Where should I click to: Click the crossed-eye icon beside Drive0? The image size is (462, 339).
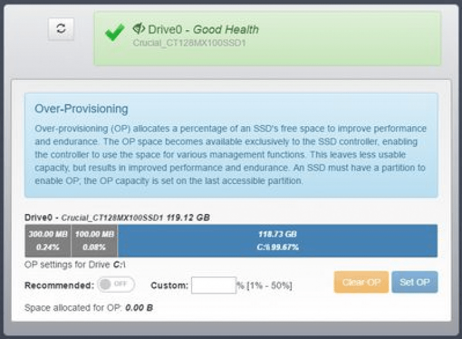point(139,28)
